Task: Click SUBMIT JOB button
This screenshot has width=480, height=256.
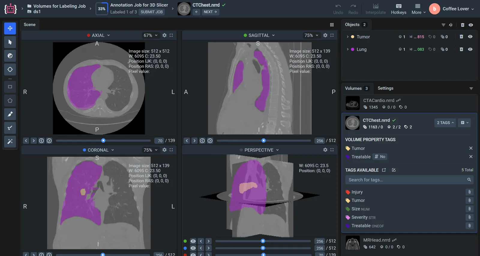Action: (151, 12)
